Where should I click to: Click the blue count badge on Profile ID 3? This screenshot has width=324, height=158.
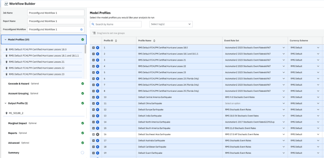click(x=98, y=60)
